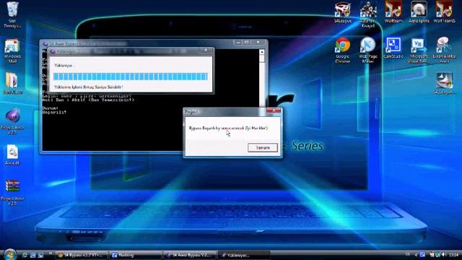Switch to the Hashing taskbar button
462x260 pixels.
136,255
